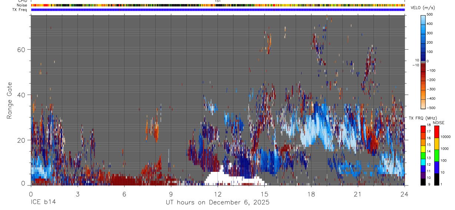Click velocity scale label '500'
The width and height of the screenshot is (455, 210).
click(x=430, y=14)
